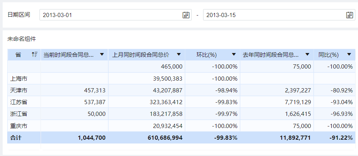Click the 合计 total row label
The height and width of the screenshot is (156, 358).
(x=16, y=138)
